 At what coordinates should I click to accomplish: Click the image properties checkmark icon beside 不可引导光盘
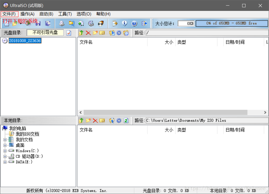coord(69,33)
